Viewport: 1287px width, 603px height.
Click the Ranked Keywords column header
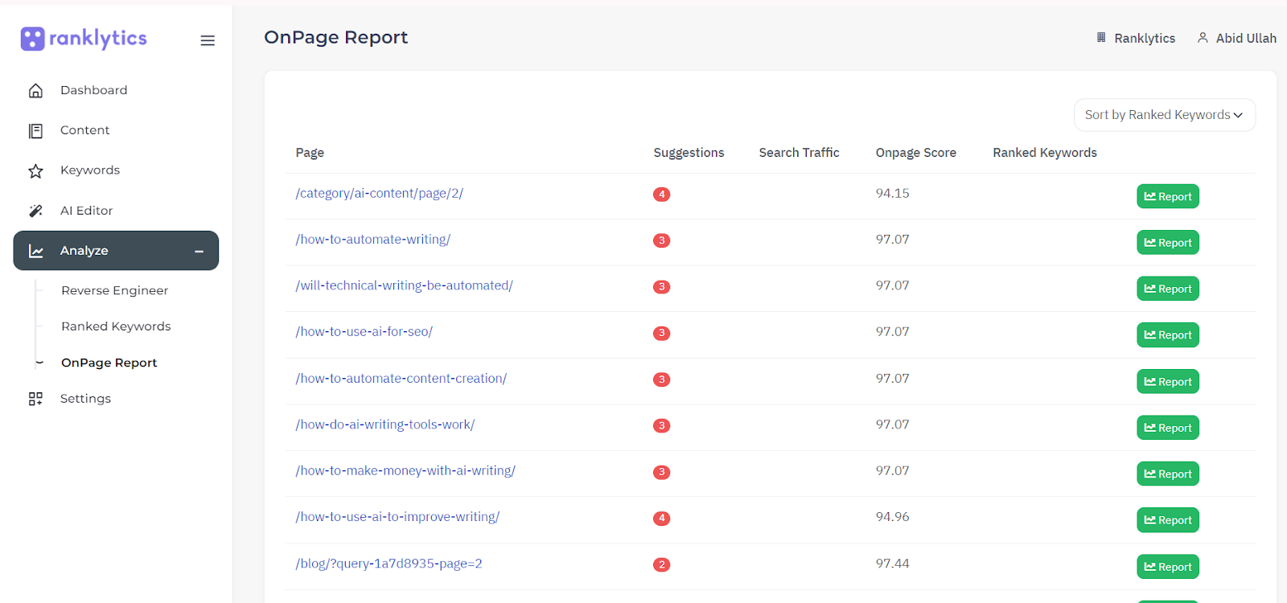coord(1045,153)
